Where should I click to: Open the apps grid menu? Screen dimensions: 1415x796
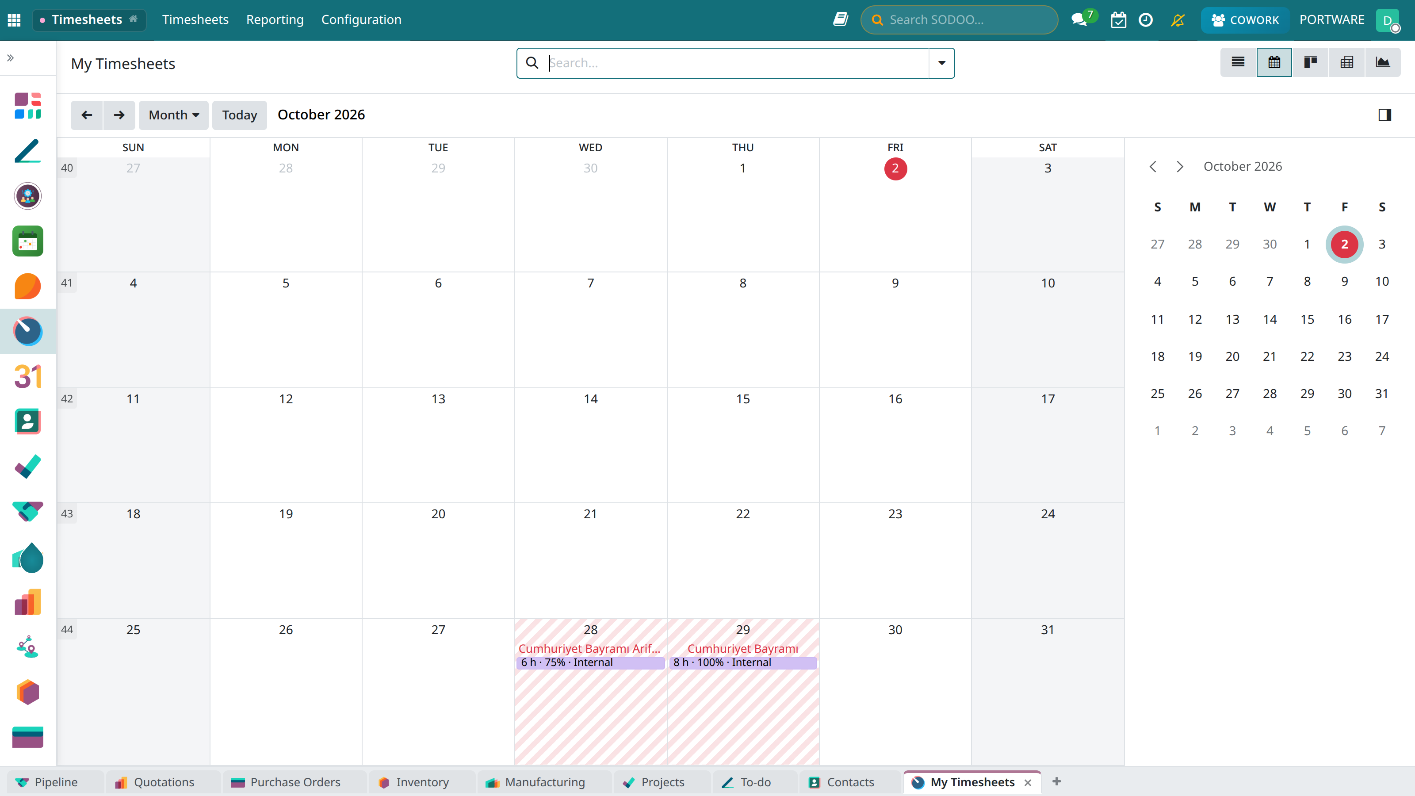[14, 20]
